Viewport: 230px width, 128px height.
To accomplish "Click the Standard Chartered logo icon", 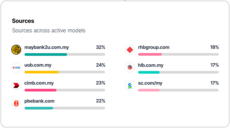I will click(130, 85).
